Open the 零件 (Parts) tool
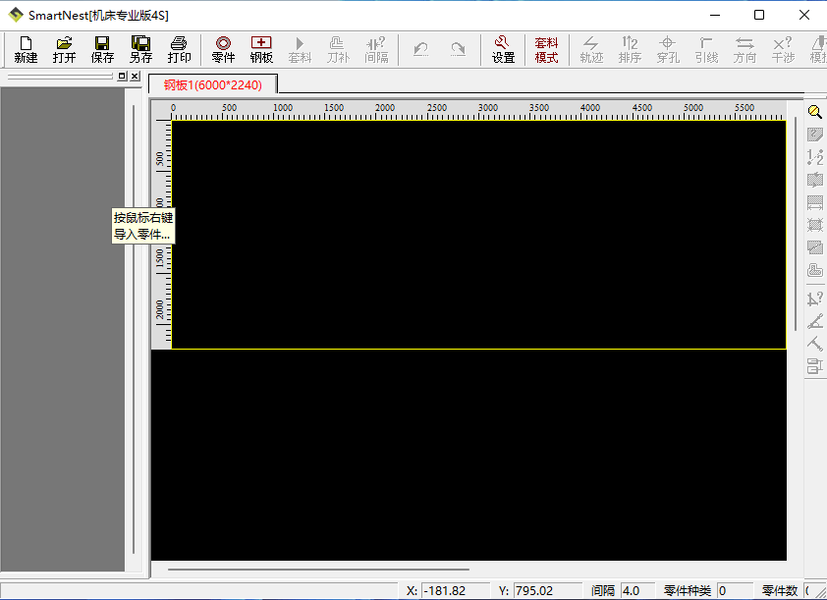The width and height of the screenshot is (827, 600). 223,49
